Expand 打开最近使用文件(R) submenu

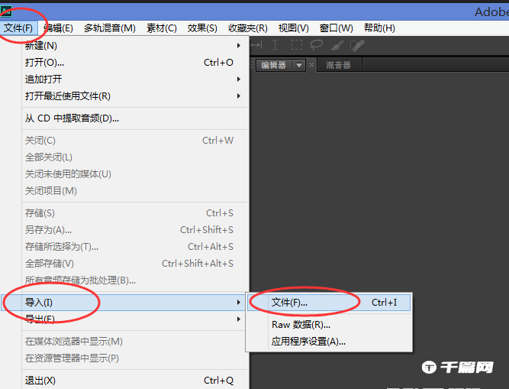pyautogui.click(x=134, y=96)
